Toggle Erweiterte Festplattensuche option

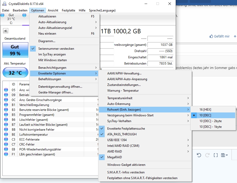point(145,128)
